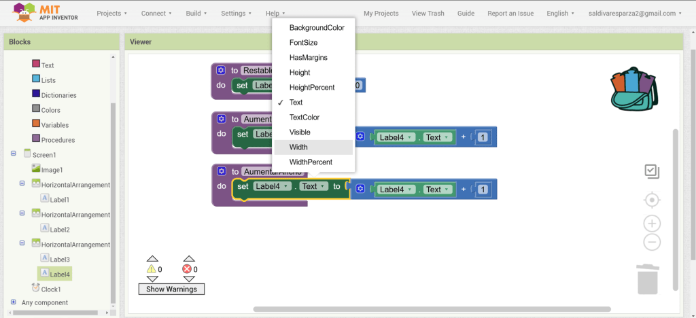
Task: Select the checked Text property option
Action: point(296,103)
